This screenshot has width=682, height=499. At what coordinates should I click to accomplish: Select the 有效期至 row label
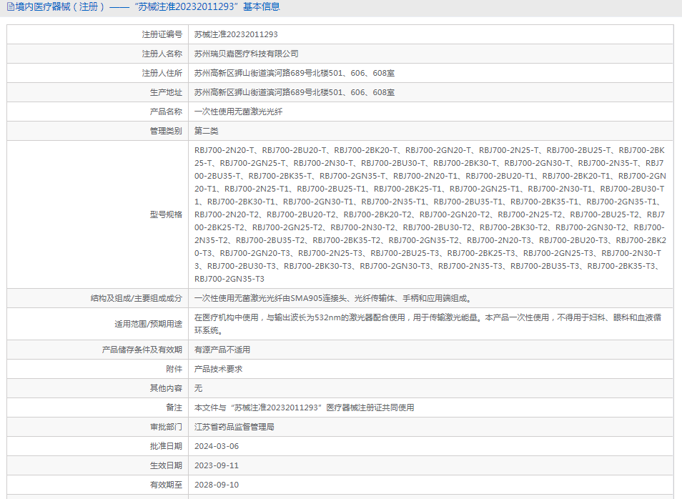pyautogui.click(x=166, y=485)
